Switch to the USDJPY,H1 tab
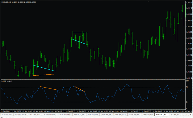 tap(174, 115)
